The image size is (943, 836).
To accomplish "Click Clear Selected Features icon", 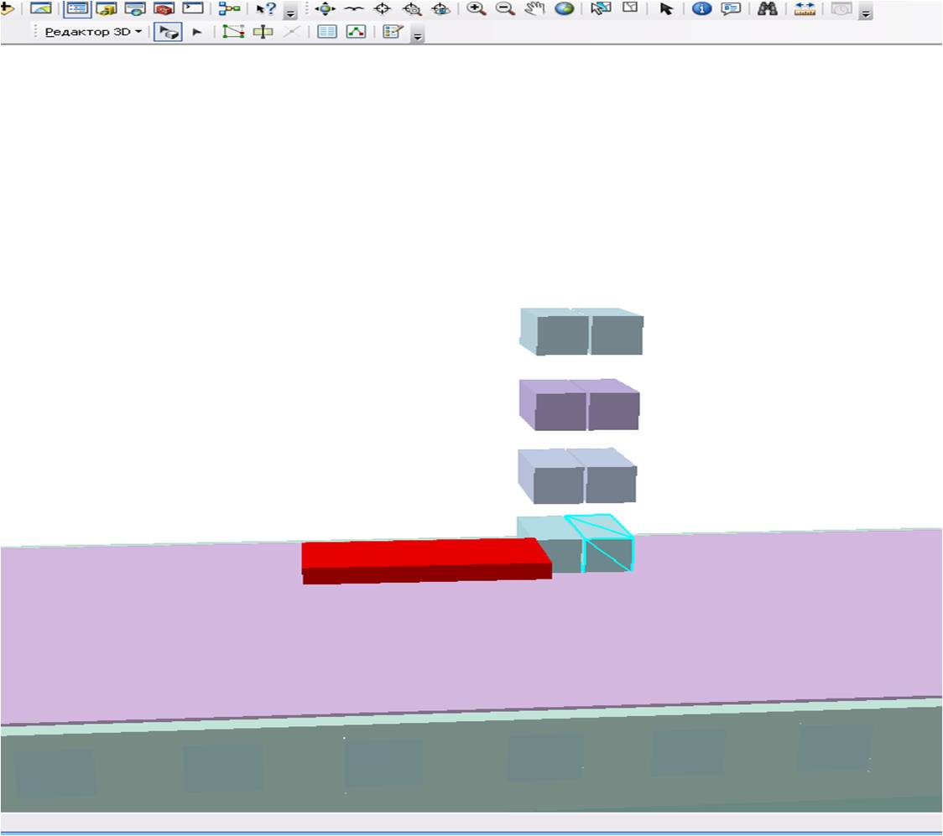I will click(630, 8).
